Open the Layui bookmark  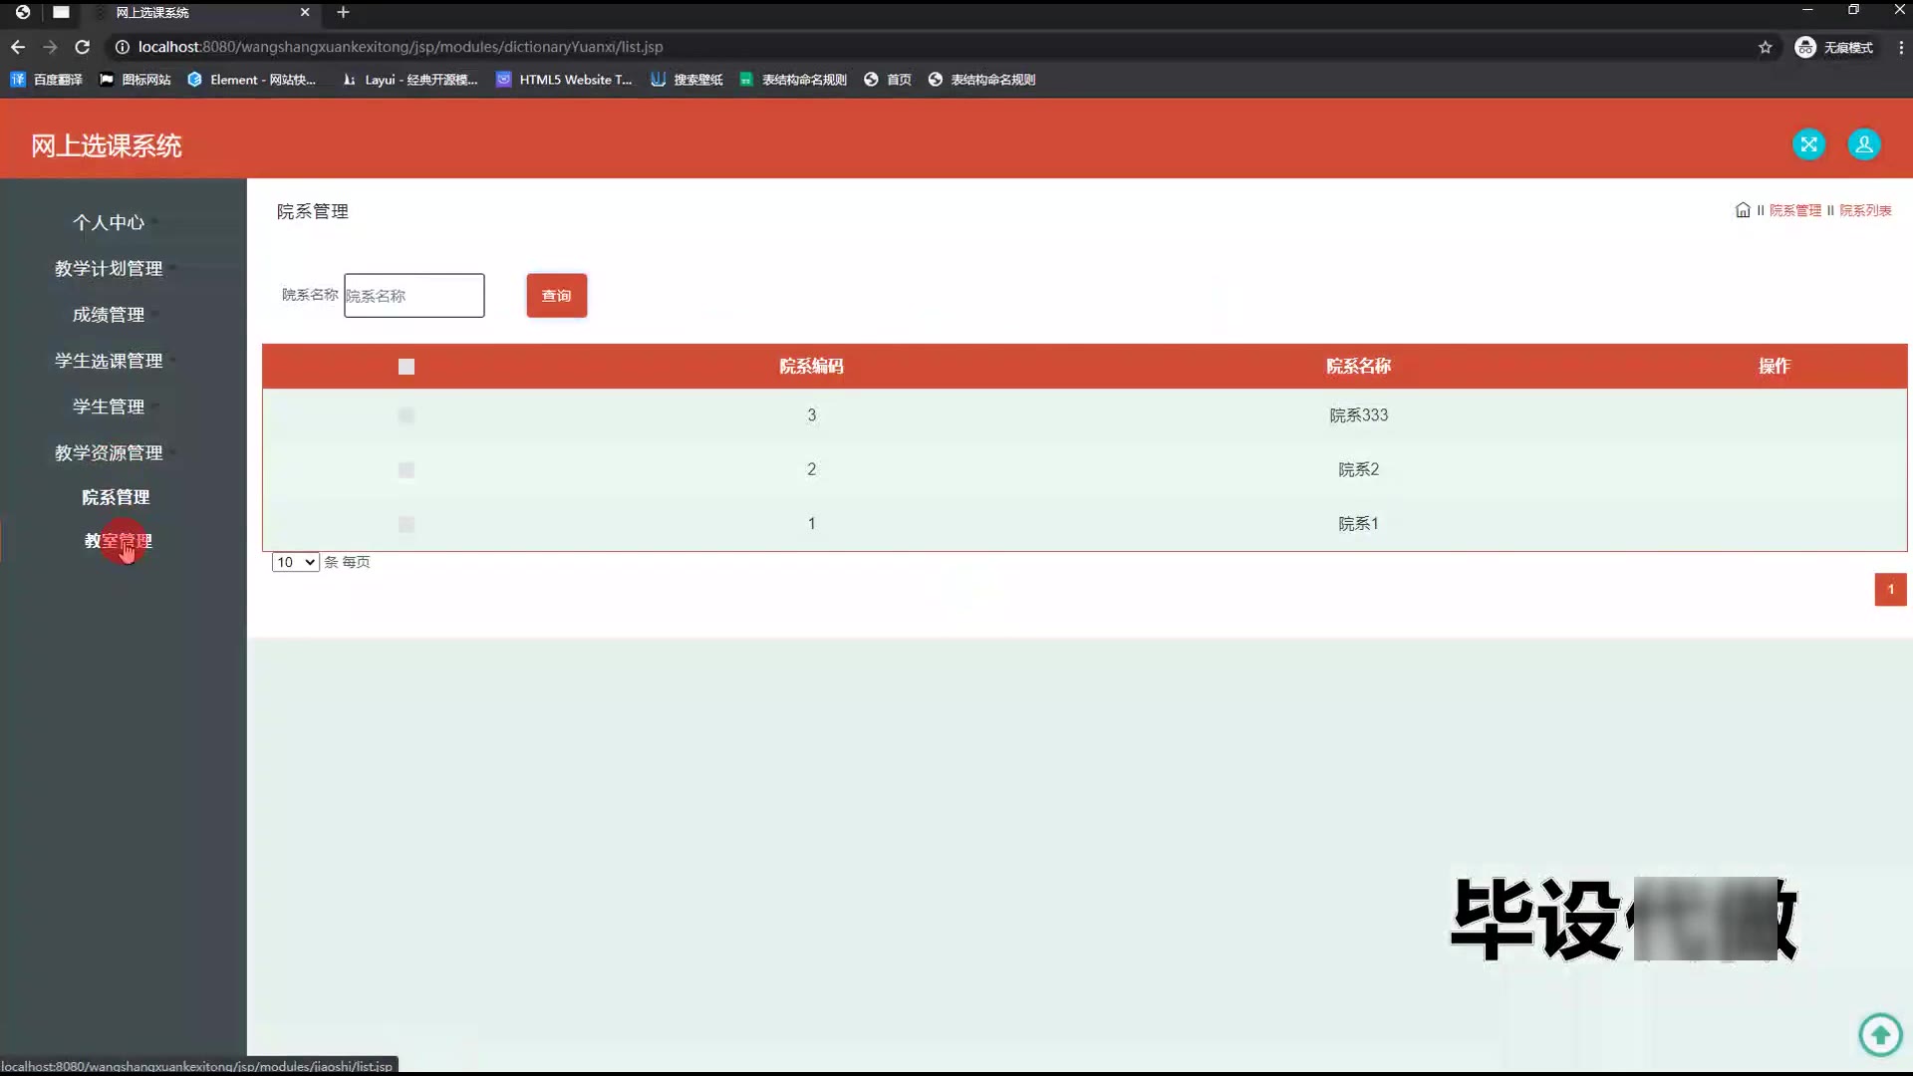410,80
